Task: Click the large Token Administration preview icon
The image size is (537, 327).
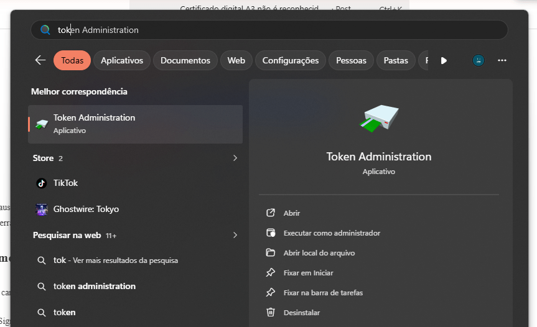Action: coord(379,118)
